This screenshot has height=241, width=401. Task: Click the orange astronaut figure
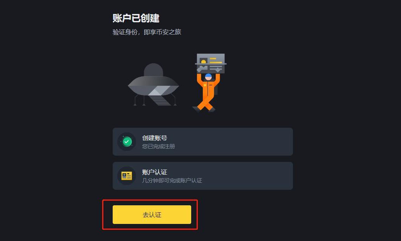[207, 92]
